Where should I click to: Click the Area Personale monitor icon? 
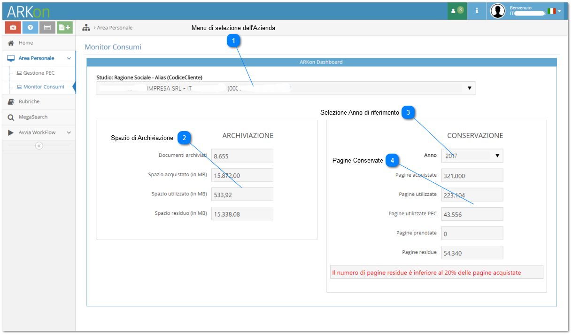click(11, 58)
